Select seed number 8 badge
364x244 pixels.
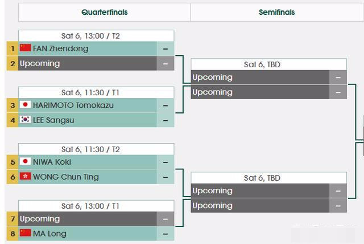coord(13,234)
